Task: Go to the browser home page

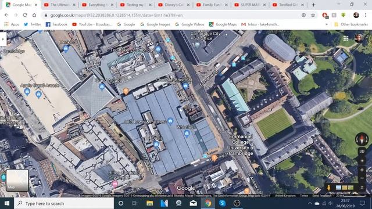Action: (x=34, y=15)
